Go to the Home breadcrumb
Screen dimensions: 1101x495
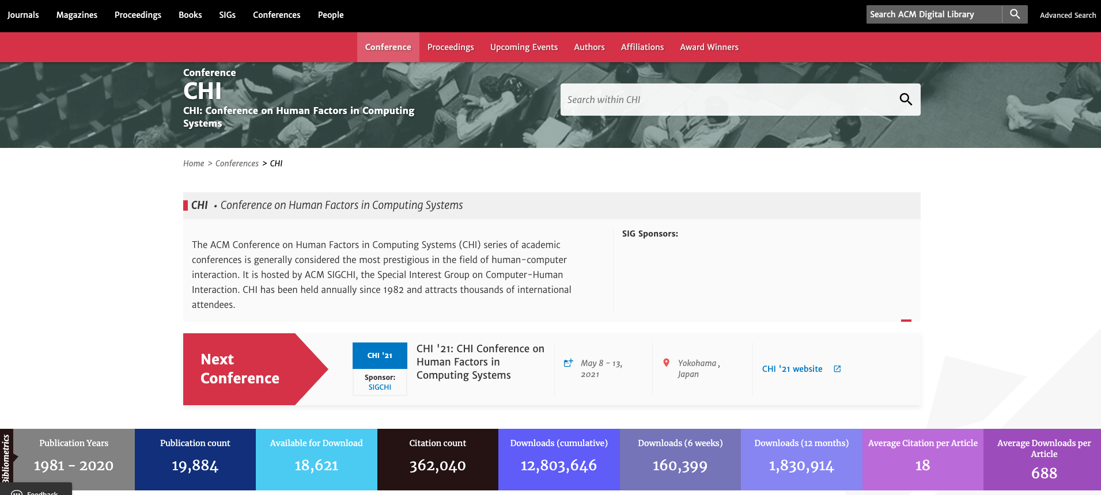(x=194, y=163)
